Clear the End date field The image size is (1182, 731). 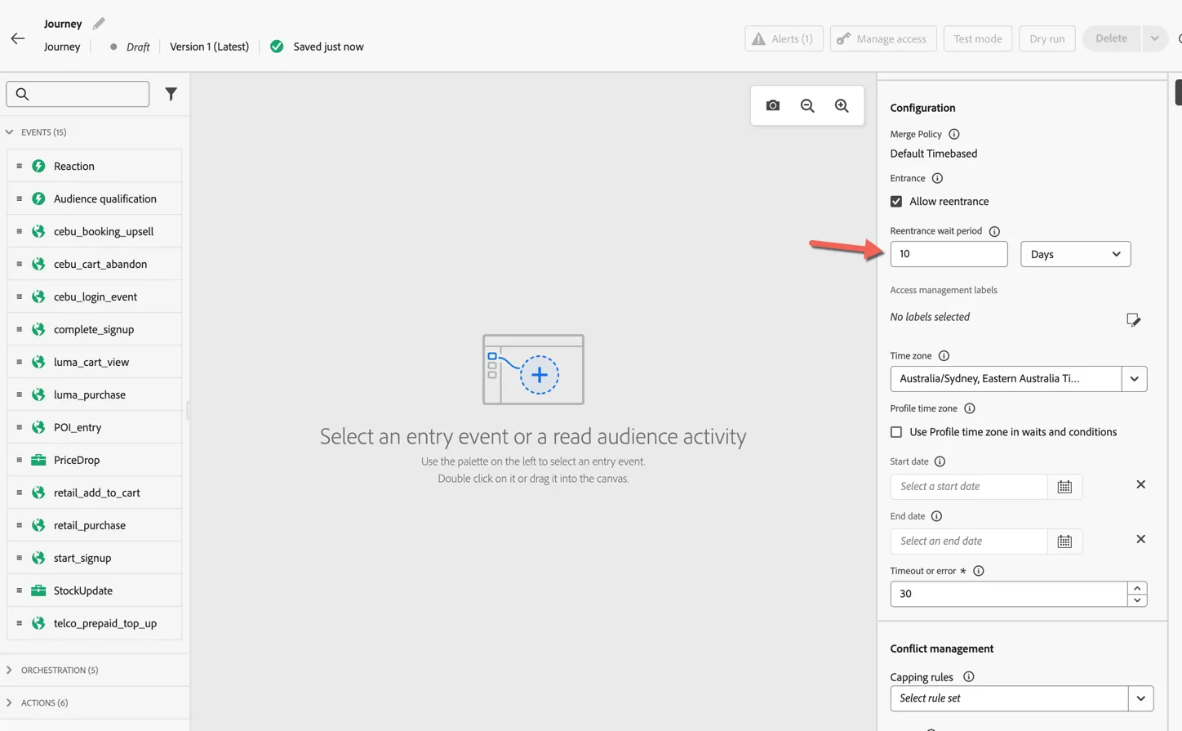[1140, 539]
